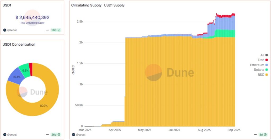Screen dimensions: 271x140
Task: Open the USD1 card three-dot menu
Action: (x=47, y=30)
